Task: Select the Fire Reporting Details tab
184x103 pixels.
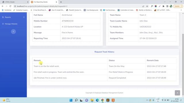Action: pyautogui.click(x=44, y=2)
